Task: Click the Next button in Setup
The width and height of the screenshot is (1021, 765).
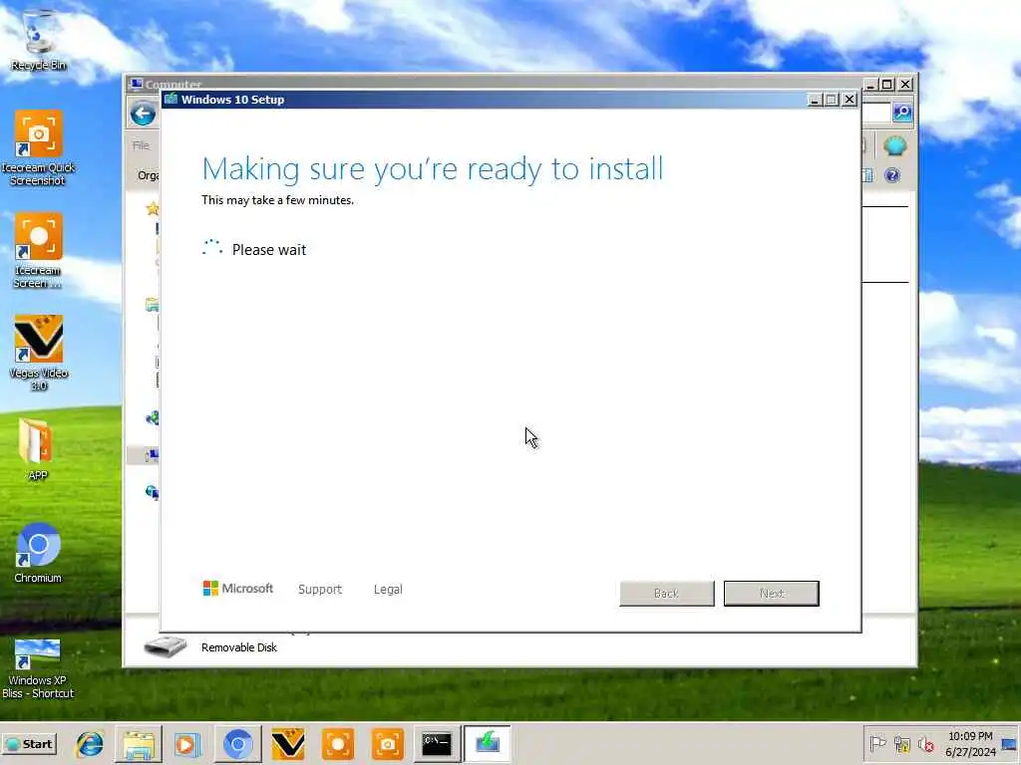Action: coord(772,594)
